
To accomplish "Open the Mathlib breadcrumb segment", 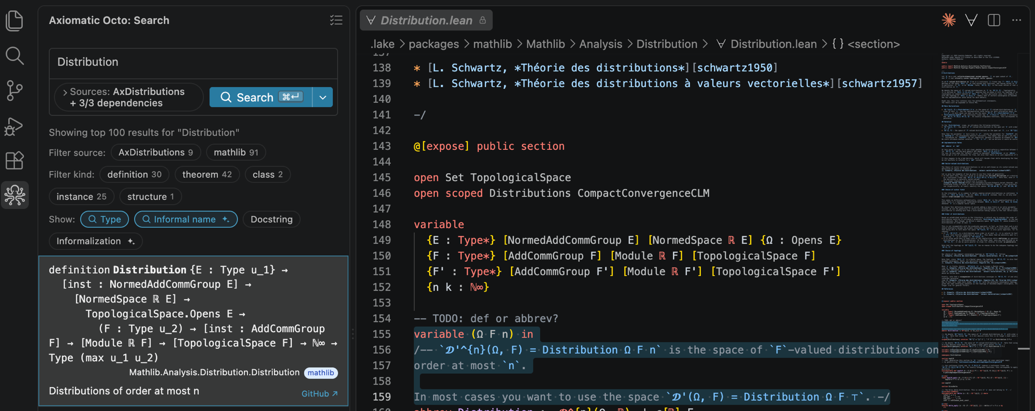I will [x=545, y=44].
